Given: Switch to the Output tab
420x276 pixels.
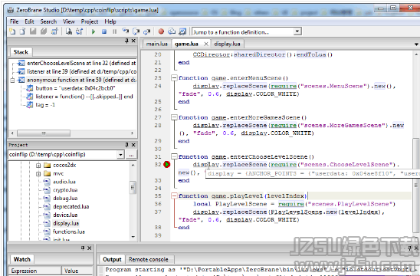Looking at the screenshot, I should [x=112, y=259].
